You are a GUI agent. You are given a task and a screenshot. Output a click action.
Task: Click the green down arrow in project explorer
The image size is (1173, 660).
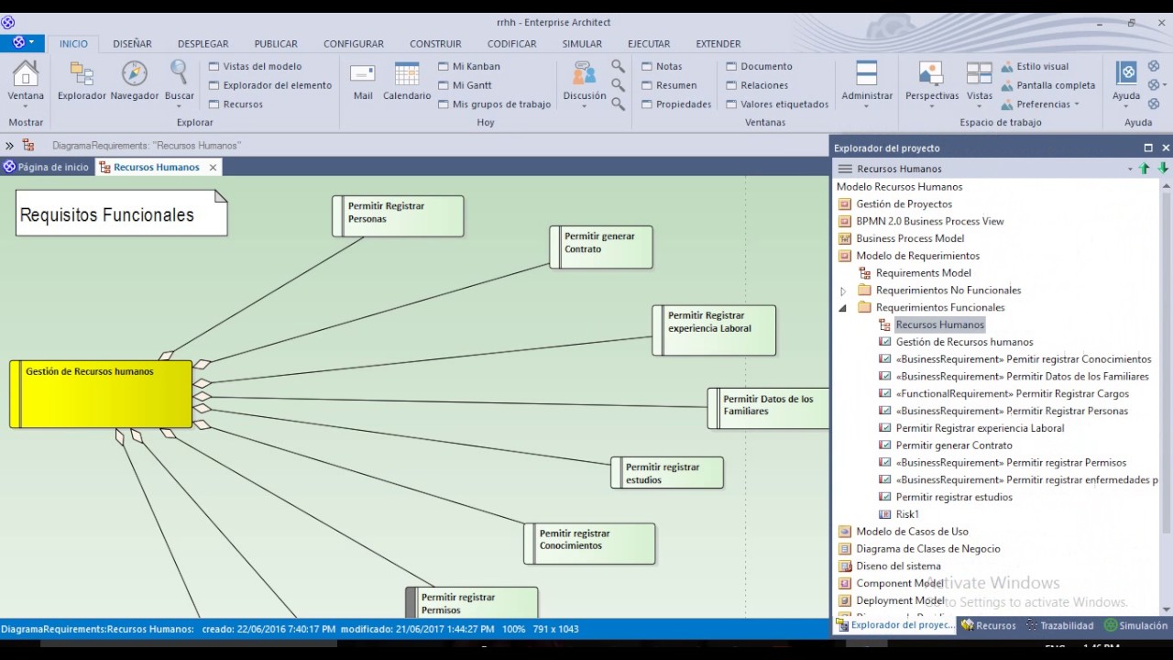pyautogui.click(x=1163, y=169)
